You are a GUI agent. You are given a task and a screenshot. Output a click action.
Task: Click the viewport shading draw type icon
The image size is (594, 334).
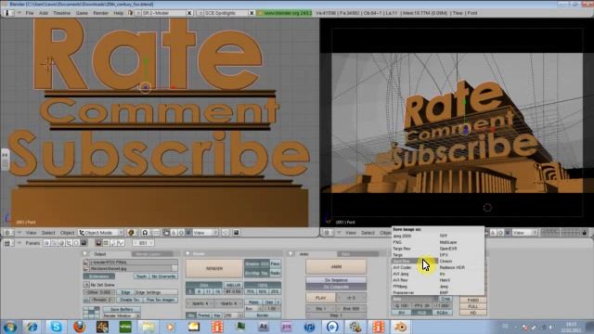(131, 233)
